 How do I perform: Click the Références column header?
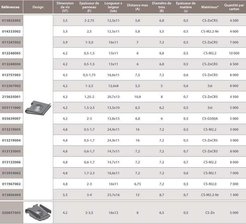[10, 7]
